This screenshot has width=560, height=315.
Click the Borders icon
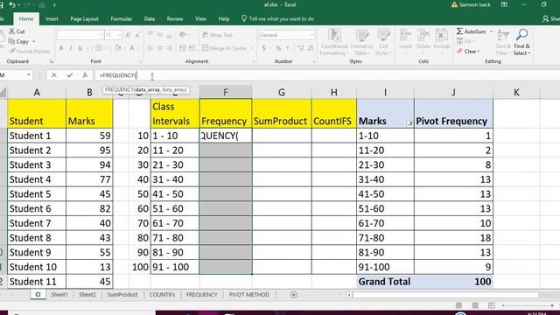click(x=99, y=48)
